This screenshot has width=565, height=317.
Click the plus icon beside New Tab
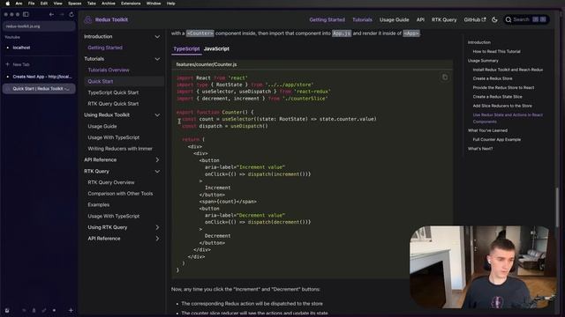8,64
